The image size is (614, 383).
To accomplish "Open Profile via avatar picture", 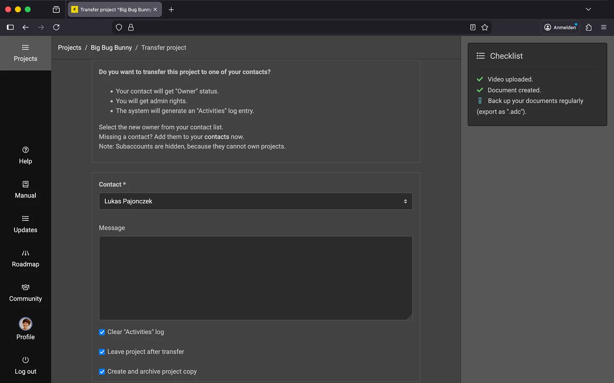I will [26, 324].
